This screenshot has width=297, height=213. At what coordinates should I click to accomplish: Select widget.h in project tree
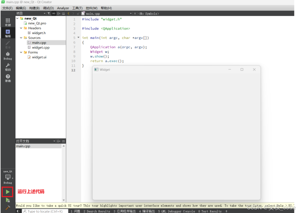39,33
